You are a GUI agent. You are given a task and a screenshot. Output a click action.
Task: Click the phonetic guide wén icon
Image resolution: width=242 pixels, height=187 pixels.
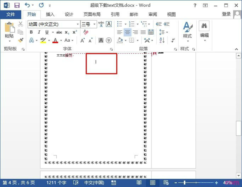tap(101, 24)
